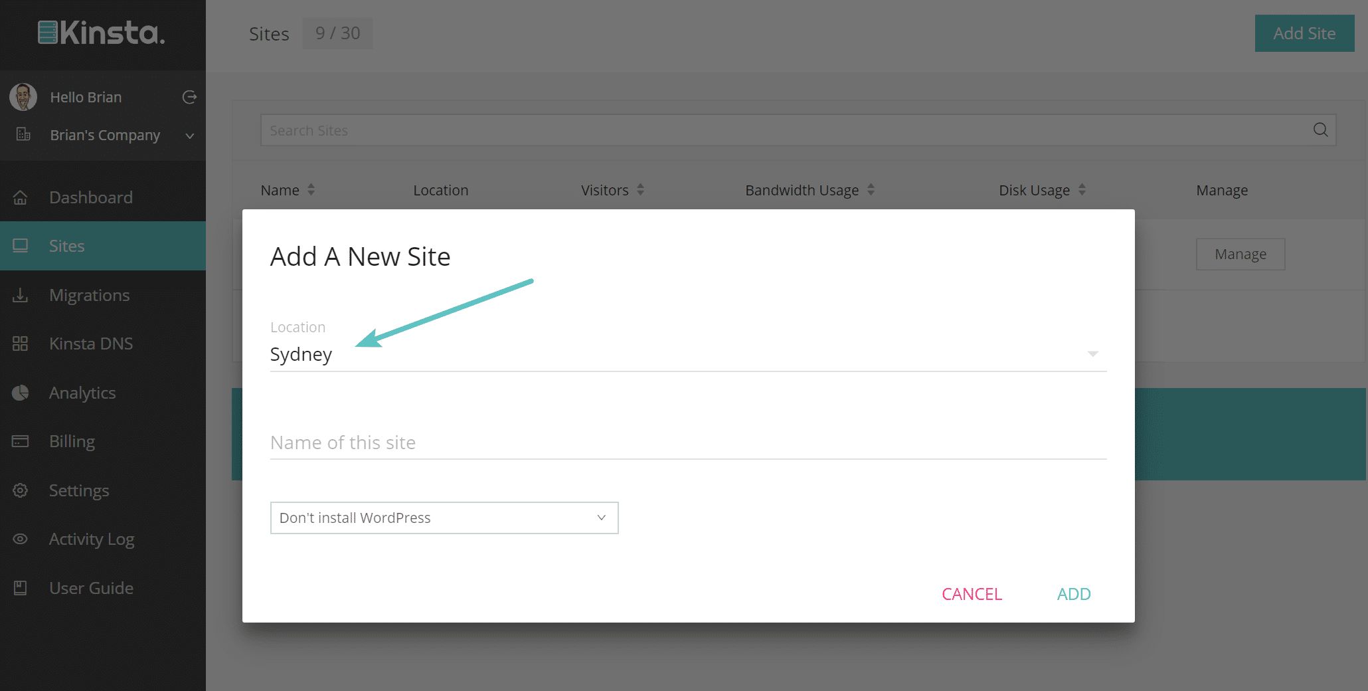
Task: Click CANCEL in the dialog
Action: [972, 594]
